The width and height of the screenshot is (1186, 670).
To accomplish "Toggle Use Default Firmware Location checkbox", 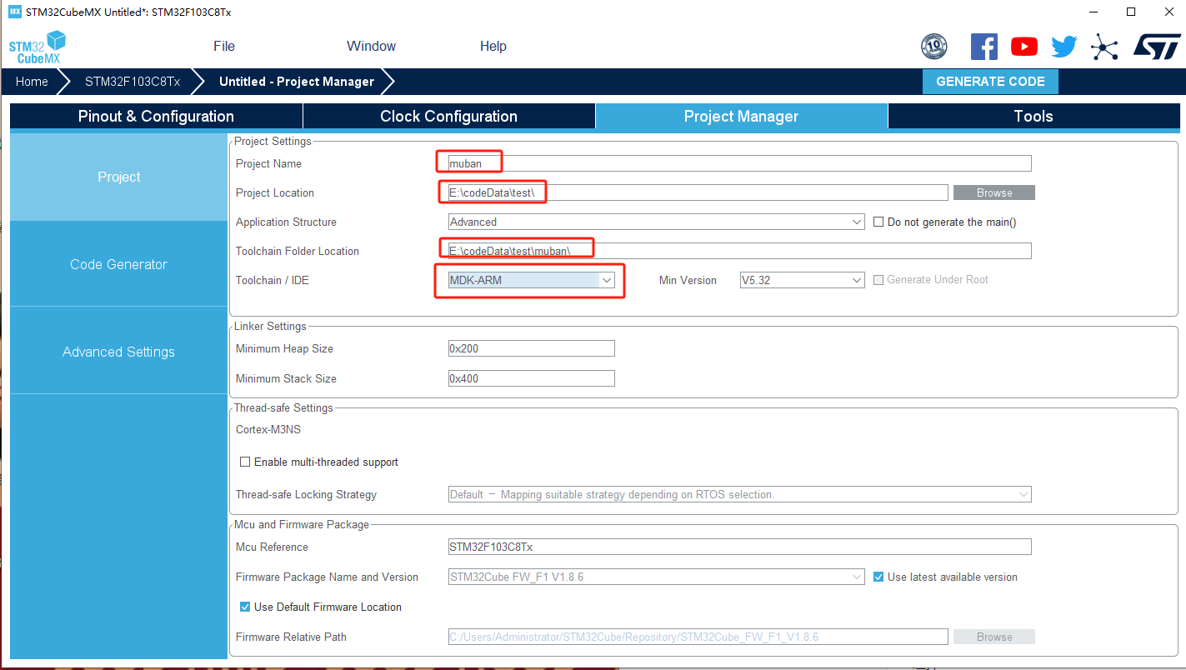I will coord(245,607).
